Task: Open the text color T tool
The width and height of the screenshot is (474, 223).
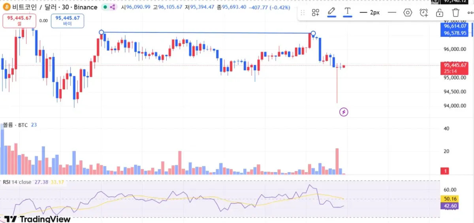Action: (x=348, y=12)
